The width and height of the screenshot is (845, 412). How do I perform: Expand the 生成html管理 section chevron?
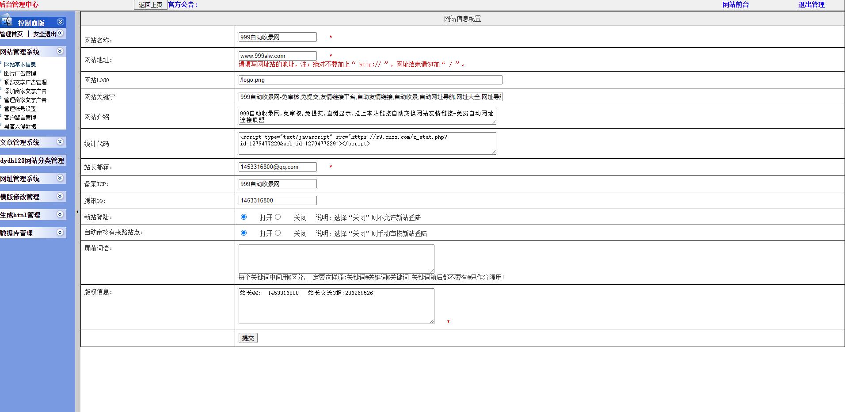60,214
